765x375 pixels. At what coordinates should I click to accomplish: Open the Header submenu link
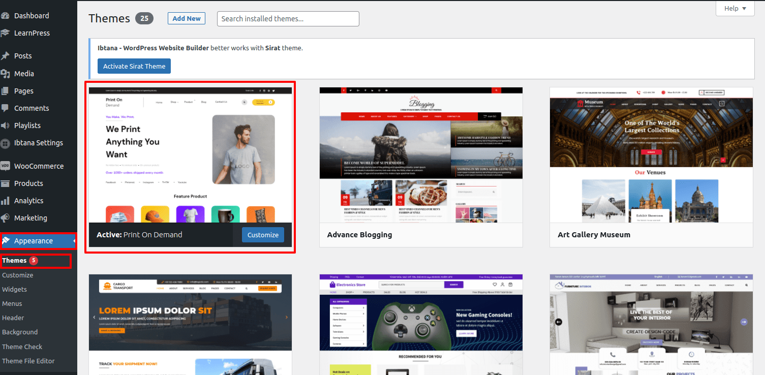13,318
